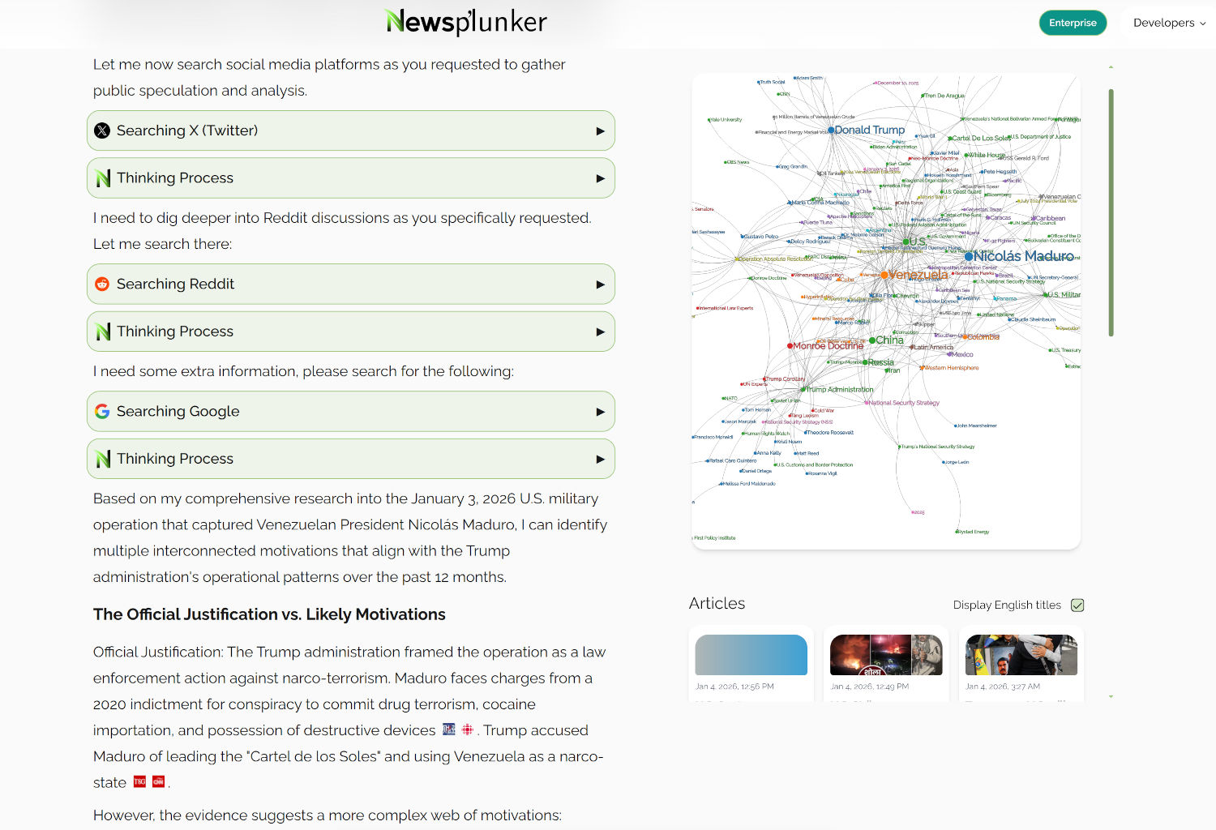The width and height of the screenshot is (1216, 830).
Task: Click the Tren De Aragua graph node
Action: click(923, 96)
